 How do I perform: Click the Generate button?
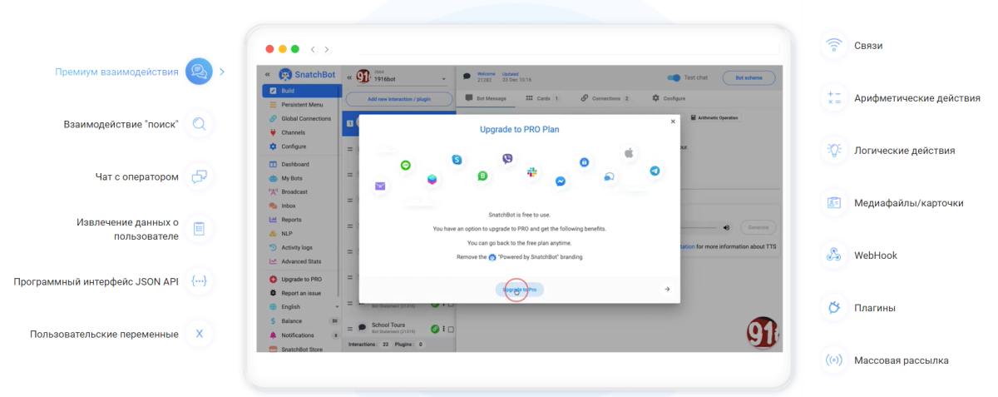[x=758, y=227]
